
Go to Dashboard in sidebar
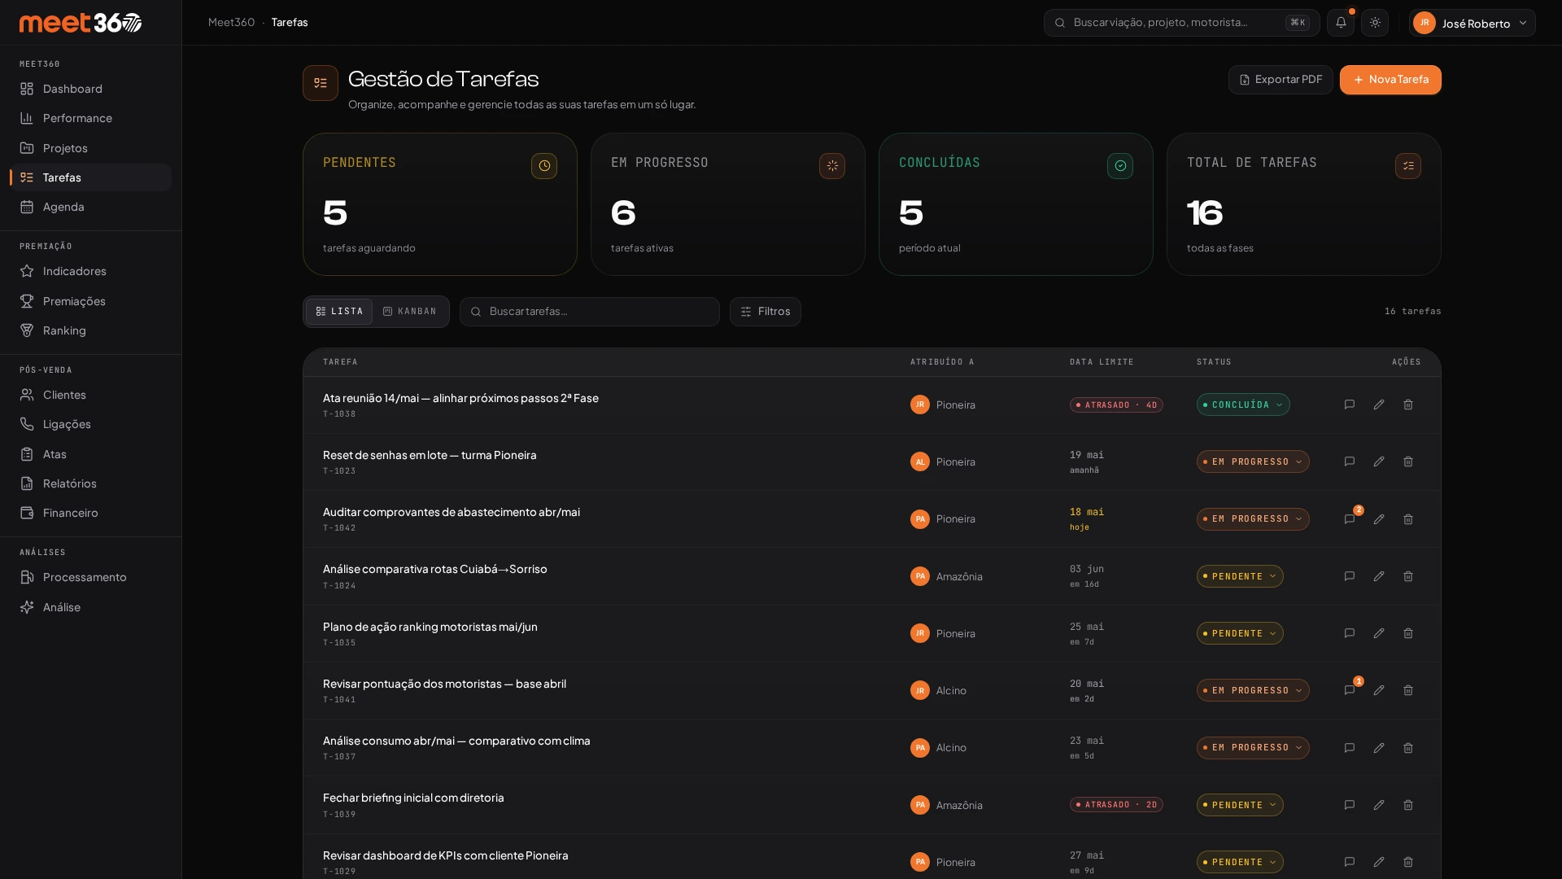tap(90, 89)
